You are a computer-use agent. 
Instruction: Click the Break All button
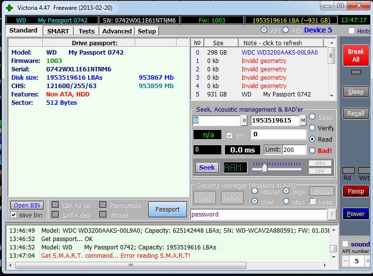pyautogui.click(x=355, y=55)
